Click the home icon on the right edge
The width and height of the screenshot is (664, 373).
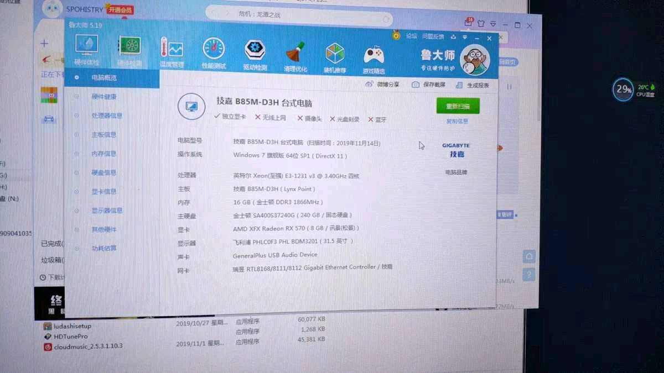pyautogui.click(x=530, y=256)
